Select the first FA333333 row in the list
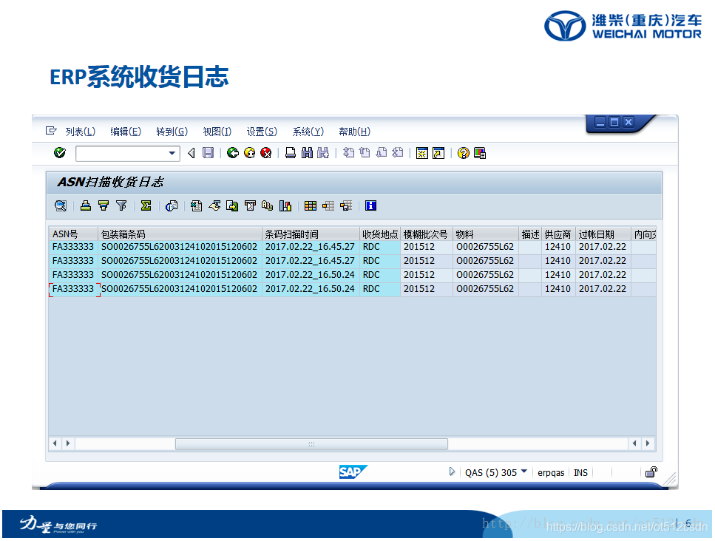The height and width of the screenshot is (541, 715). point(72,246)
